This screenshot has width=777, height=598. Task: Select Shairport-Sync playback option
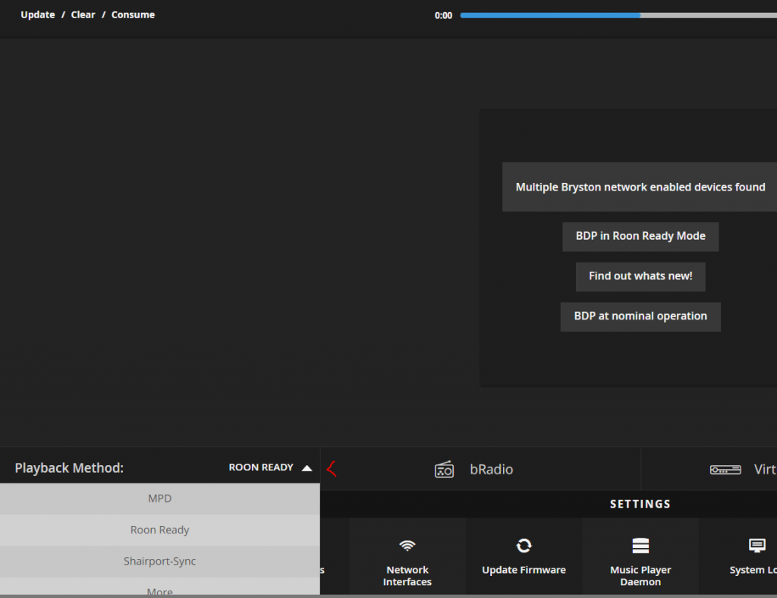[160, 562]
